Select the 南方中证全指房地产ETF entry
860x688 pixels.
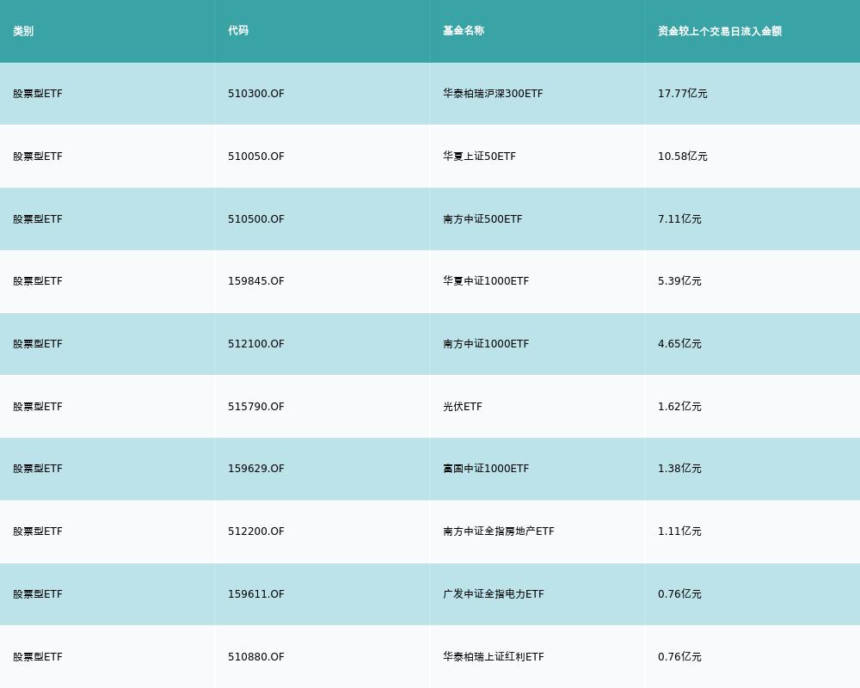499,531
